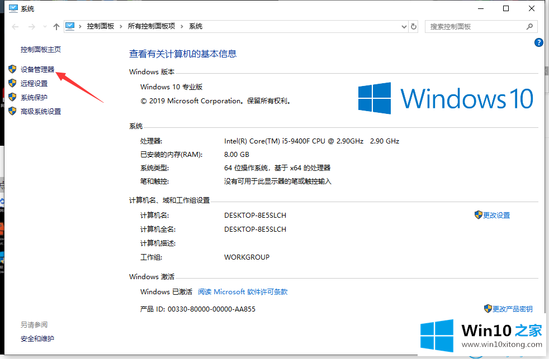The image size is (549, 359).
Task: Click the shield icon beside 系统保护
Action: click(12, 97)
